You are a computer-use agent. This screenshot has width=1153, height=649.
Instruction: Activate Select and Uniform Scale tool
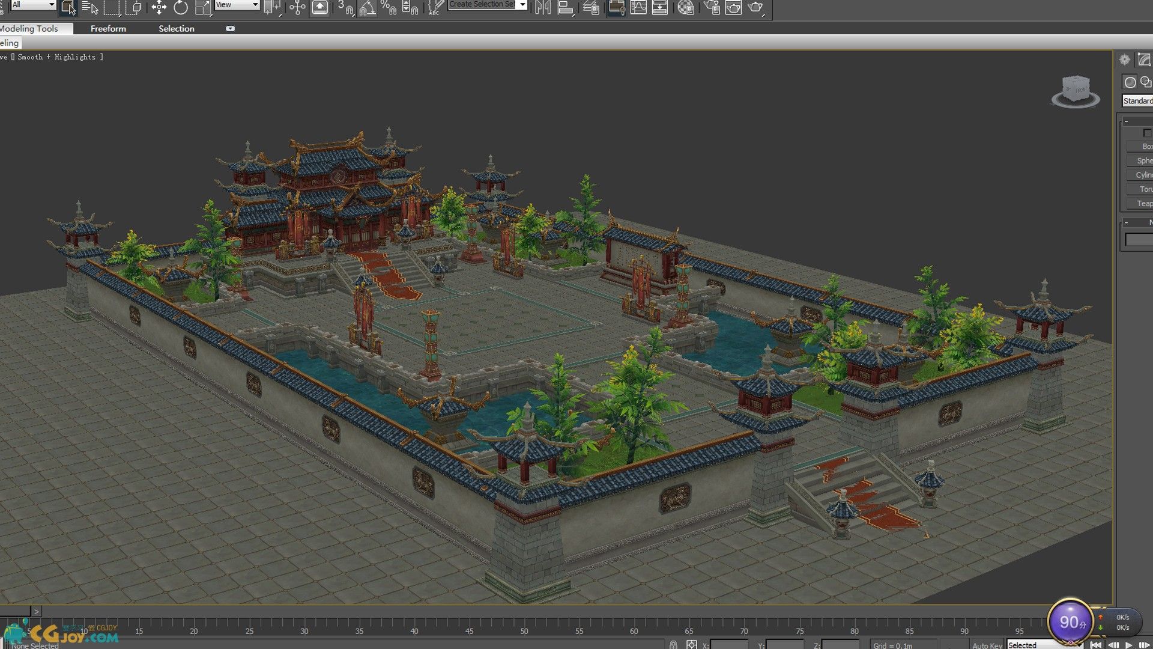tap(203, 7)
